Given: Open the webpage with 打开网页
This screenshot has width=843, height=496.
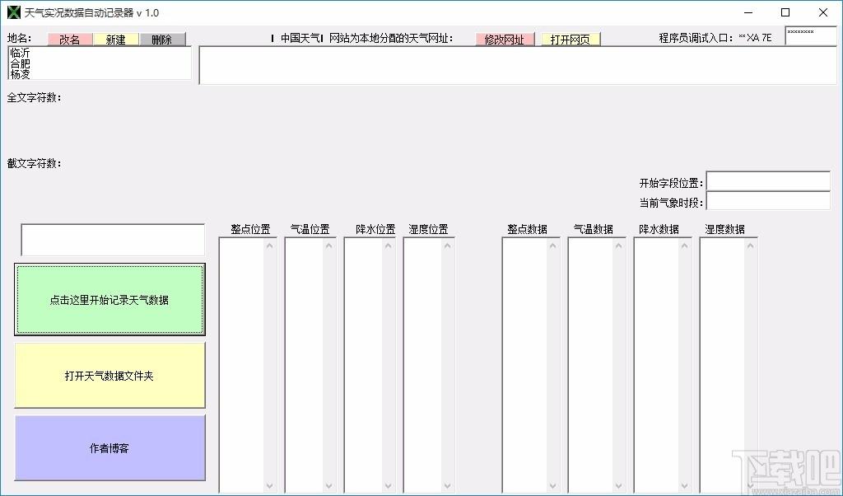Looking at the screenshot, I should pyautogui.click(x=570, y=40).
